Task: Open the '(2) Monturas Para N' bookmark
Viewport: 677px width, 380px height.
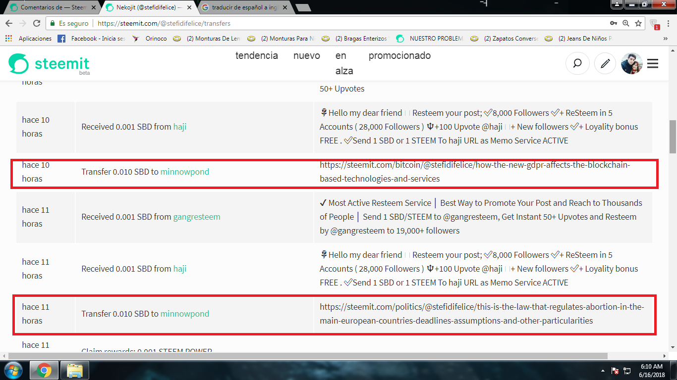Action: pos(282,39)
